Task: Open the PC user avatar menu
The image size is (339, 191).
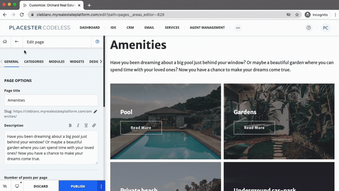Action: click(x=325, y=28)
